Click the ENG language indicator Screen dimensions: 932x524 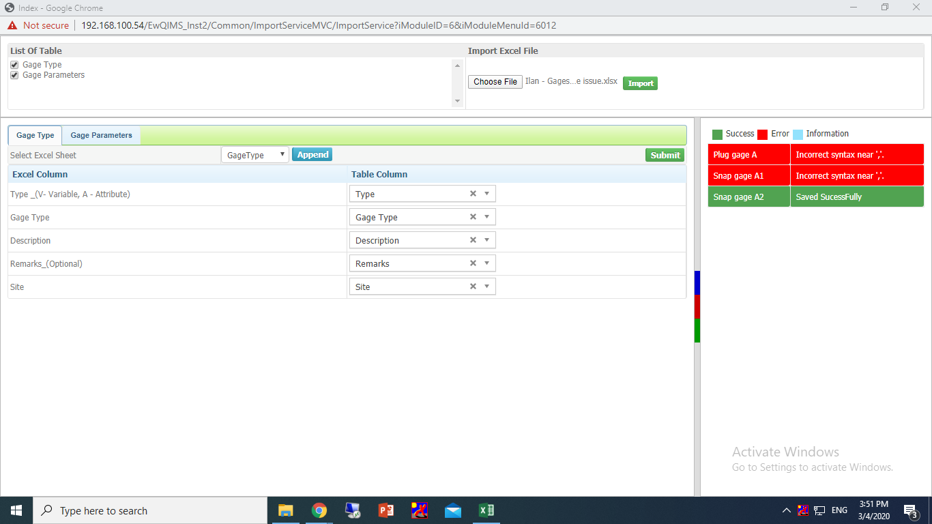pos(839,510)
